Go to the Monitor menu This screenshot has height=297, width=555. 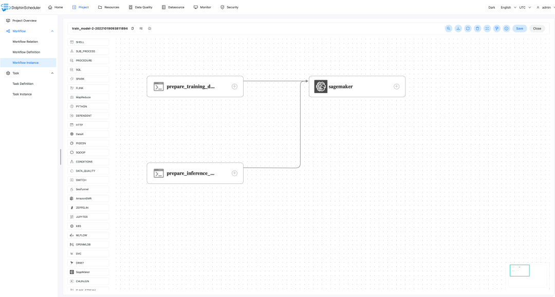(202, 7)
